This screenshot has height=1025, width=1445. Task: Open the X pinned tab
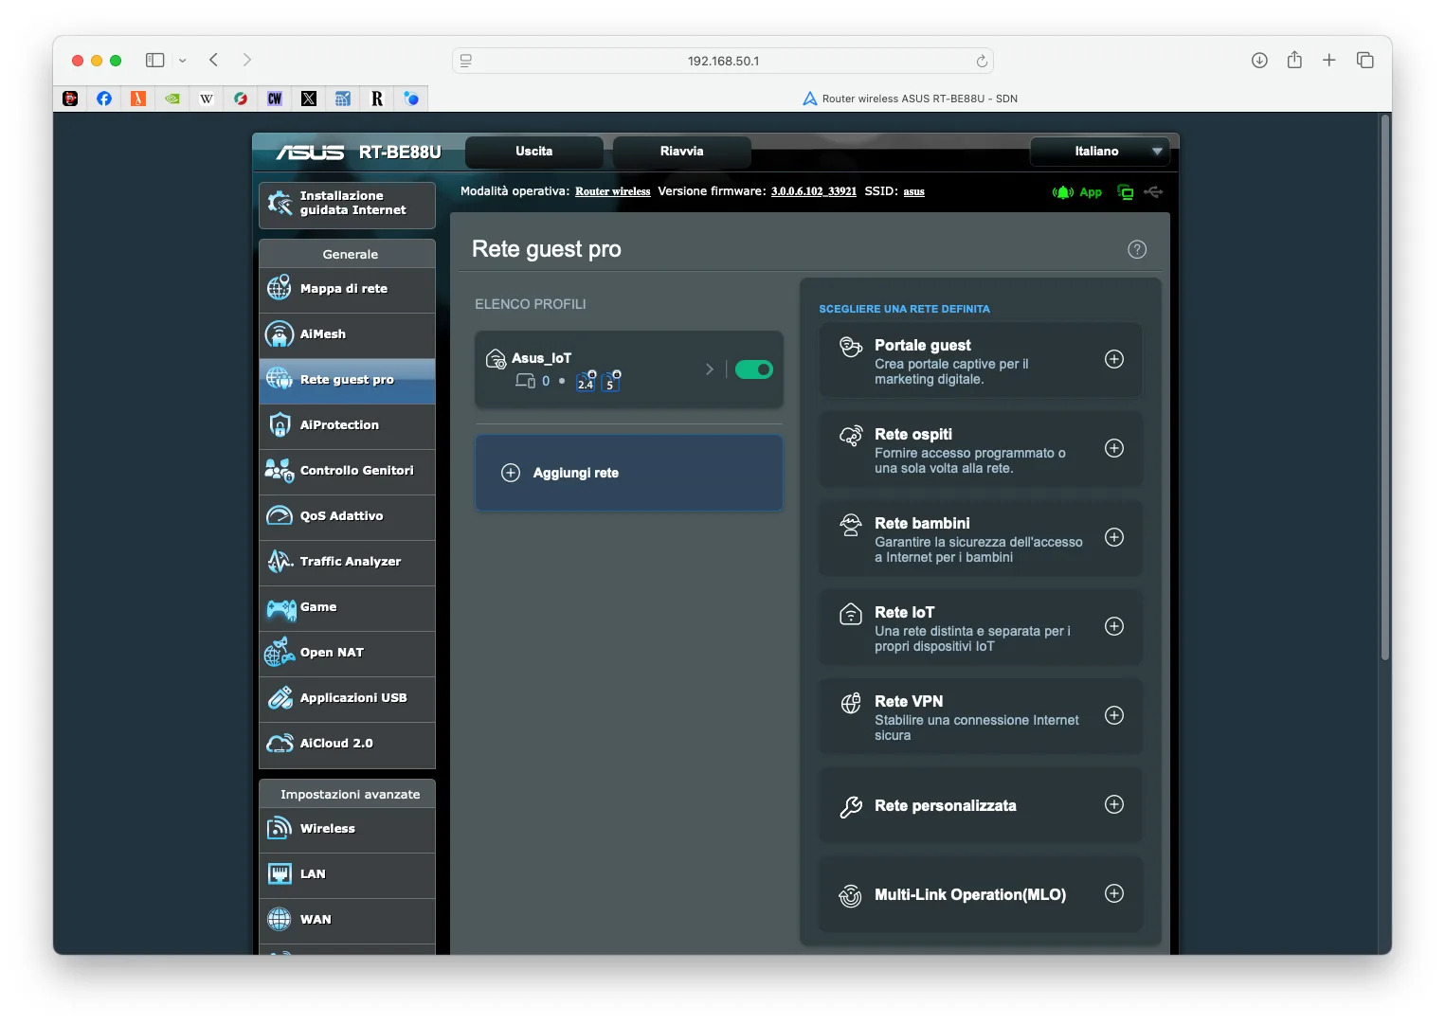tap(309, 99)
